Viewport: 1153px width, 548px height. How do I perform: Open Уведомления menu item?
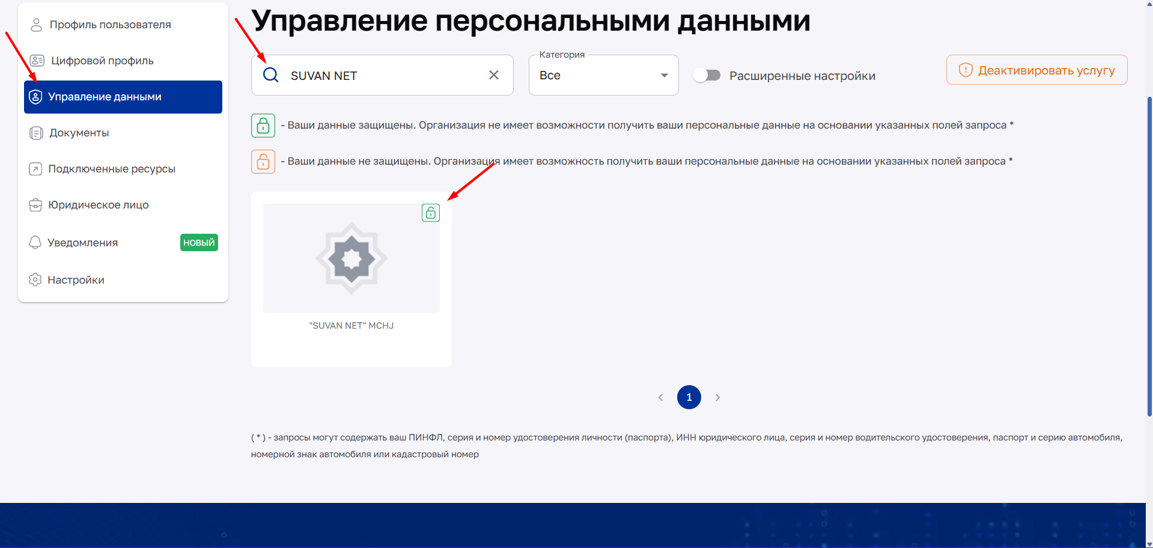pyautogui.click(x=123, y=242)
